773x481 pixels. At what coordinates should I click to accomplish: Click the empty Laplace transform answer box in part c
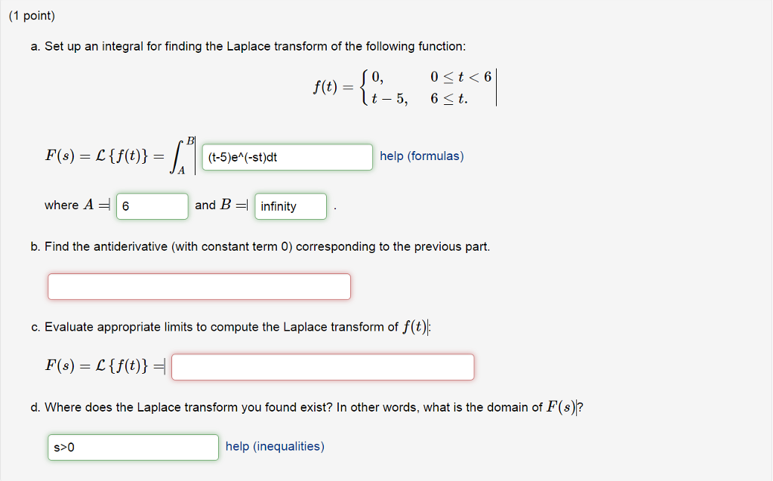(322, 366)
